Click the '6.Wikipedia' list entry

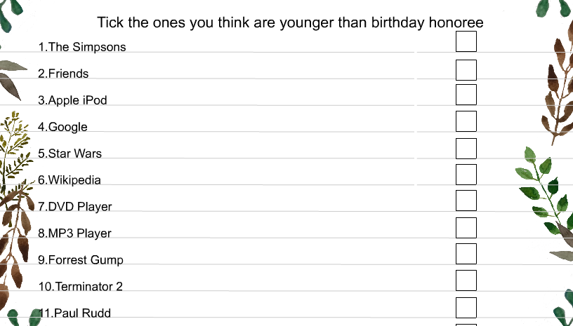coord(70,179)
